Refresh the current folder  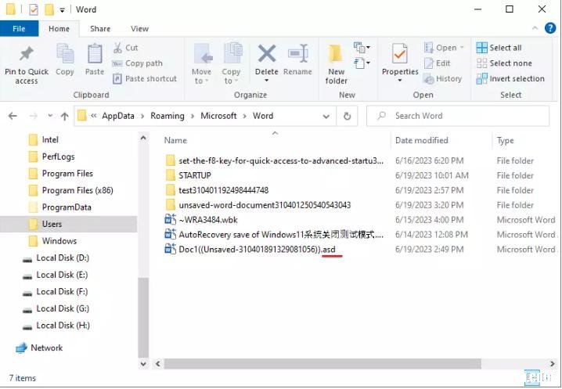pos(347,116)
